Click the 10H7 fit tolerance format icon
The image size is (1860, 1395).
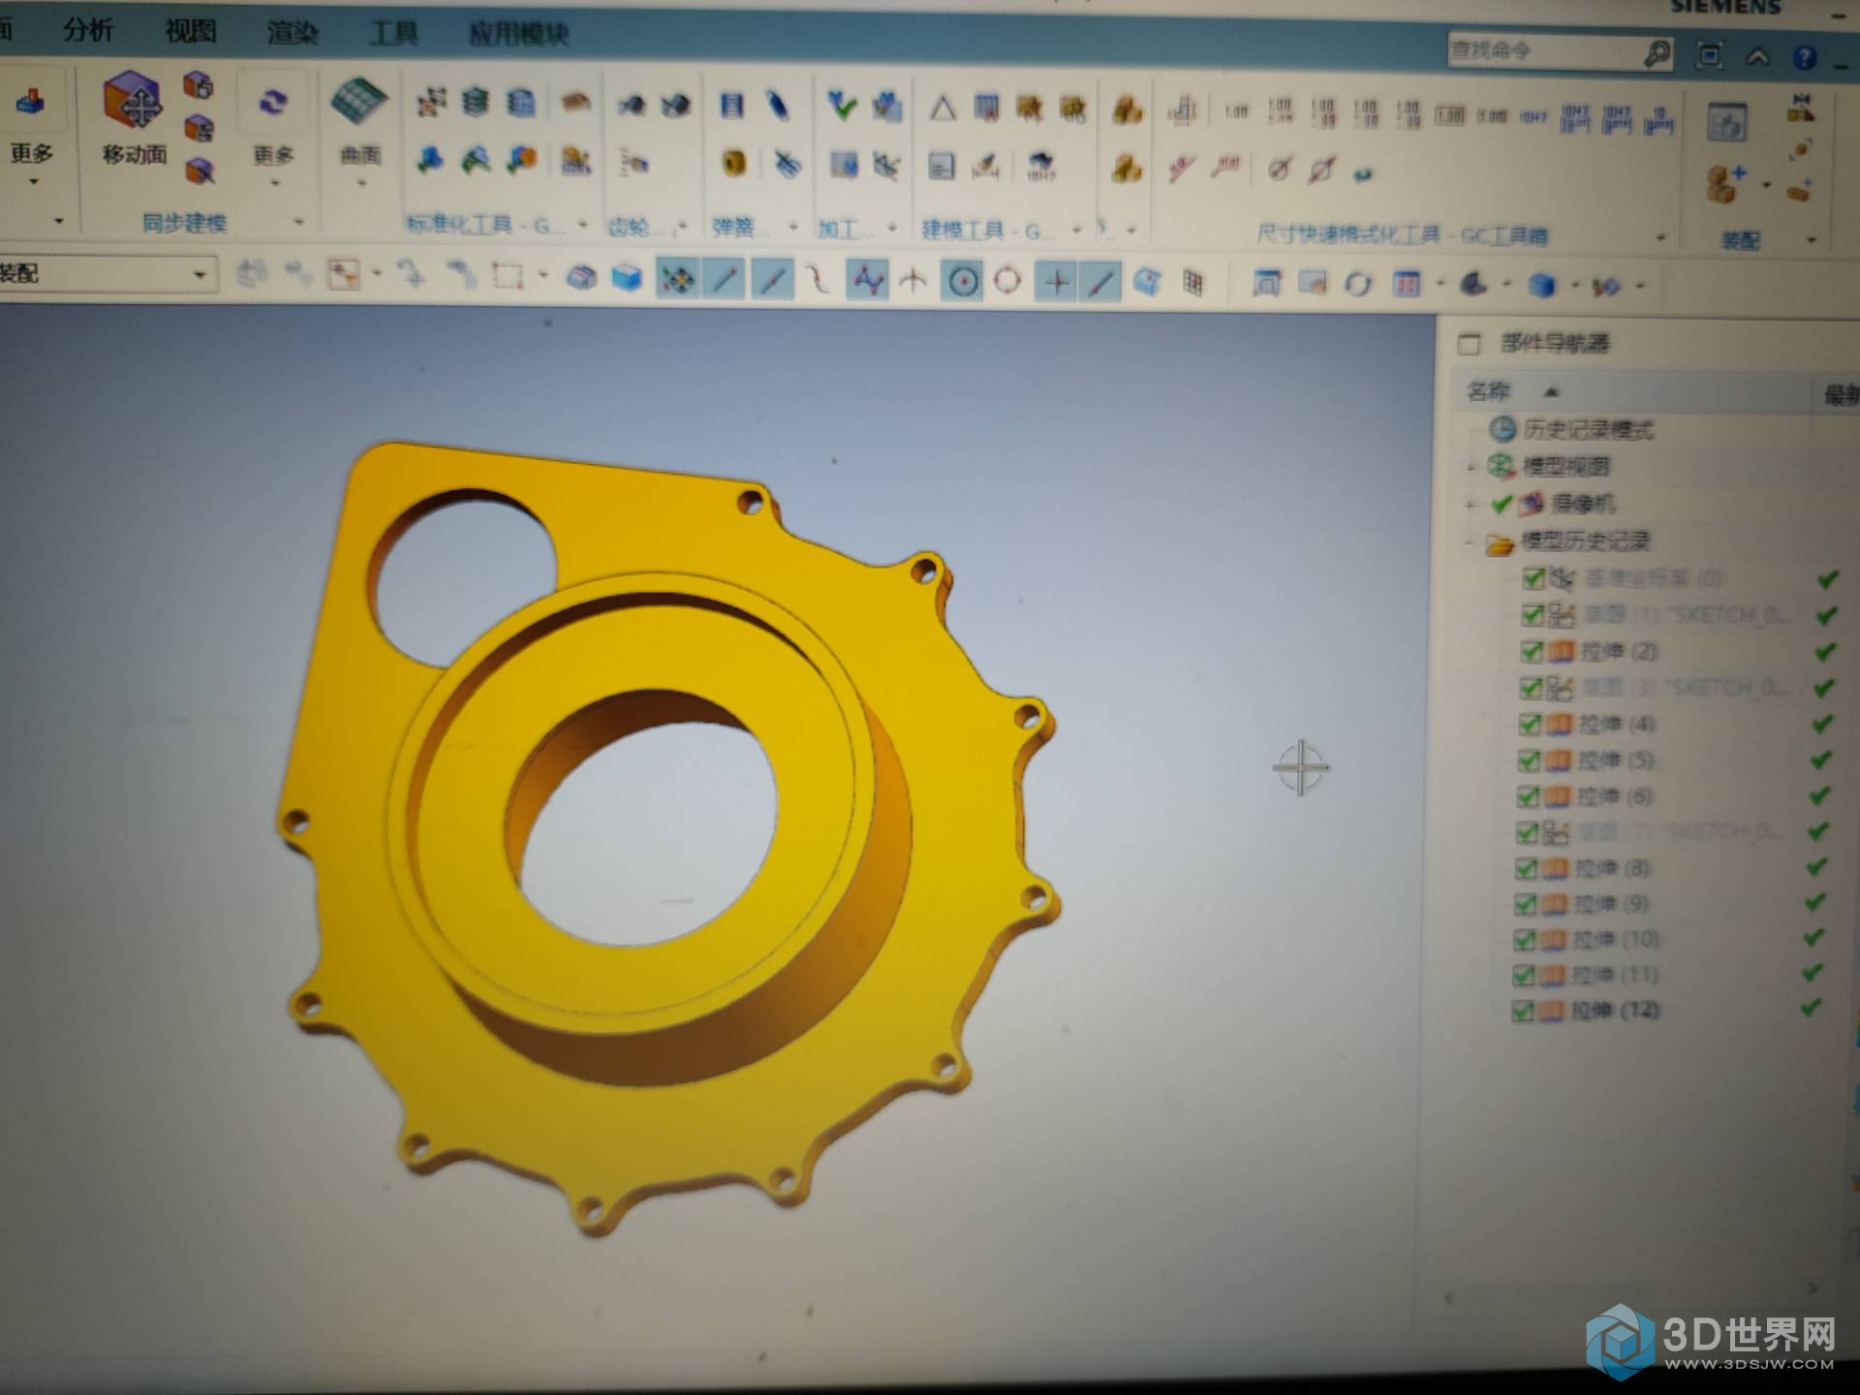click(1533, 118)
